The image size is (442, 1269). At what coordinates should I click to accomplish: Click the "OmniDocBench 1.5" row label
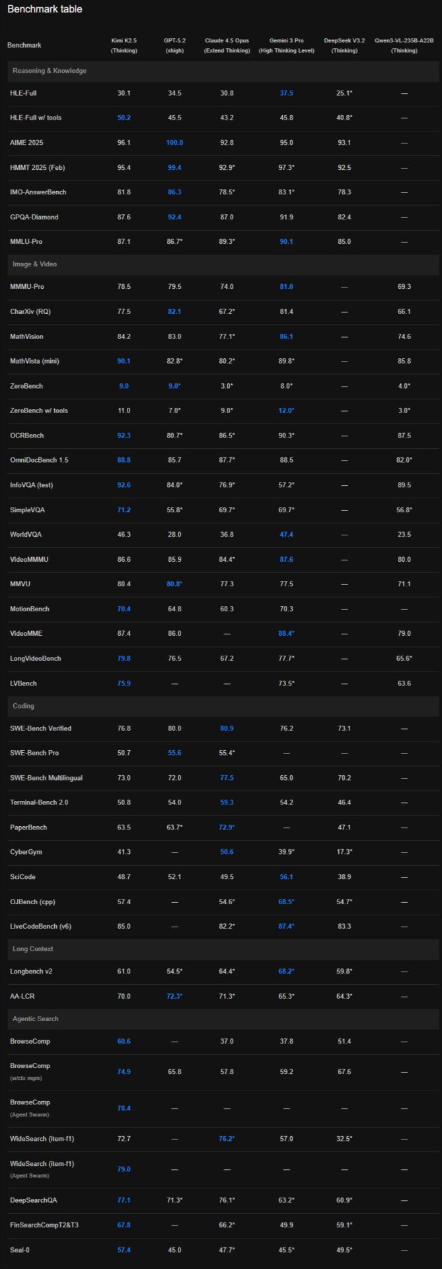click(39, 461)
